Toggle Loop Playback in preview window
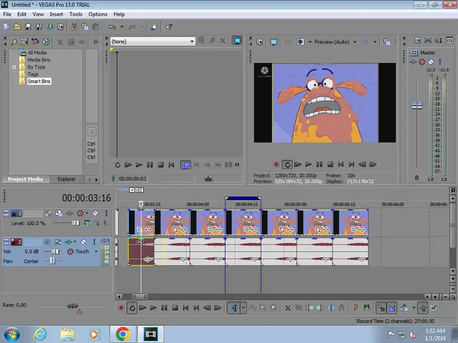Viewport: 458px width, 343px height. (287, 164)
